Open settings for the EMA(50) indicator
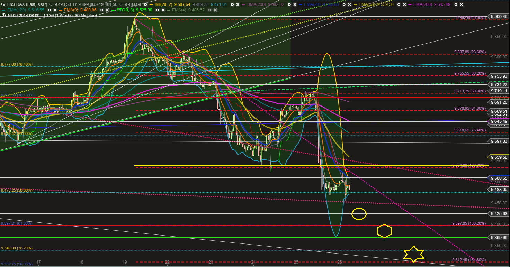Image resolution: width=510 pixels, height=267 pixels. point(399,4)
